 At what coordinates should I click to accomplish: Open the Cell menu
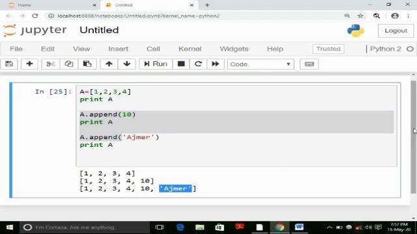pyautogui.click(x=153, y=49)
